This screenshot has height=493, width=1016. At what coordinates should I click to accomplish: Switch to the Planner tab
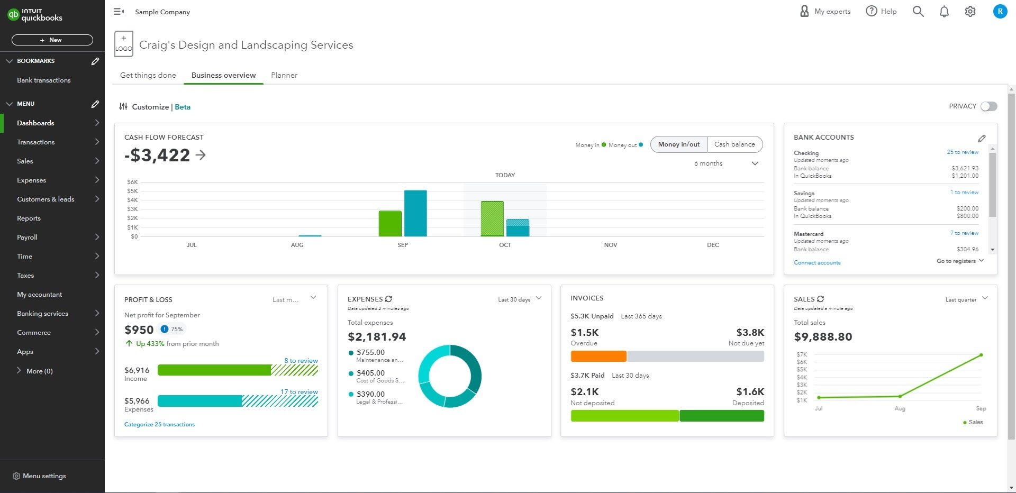284,75
